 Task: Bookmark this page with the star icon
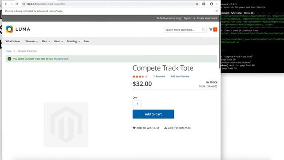[197, 4]
